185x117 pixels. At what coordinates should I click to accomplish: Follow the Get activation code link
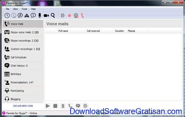pyautogui.click(x=23, y=106)
